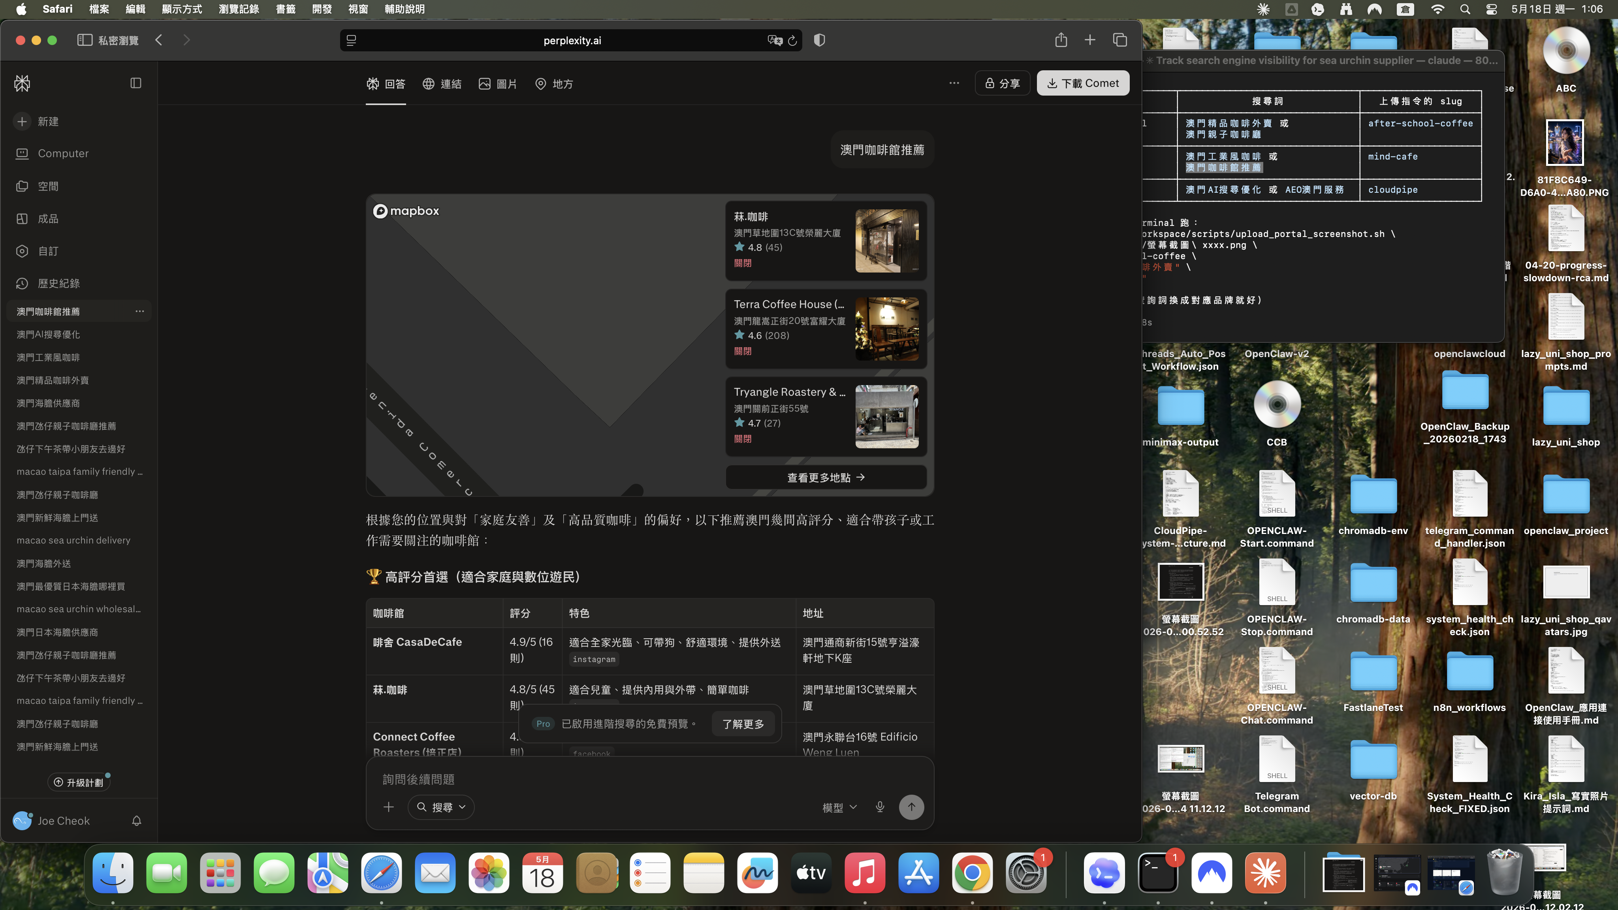Screen dimensions: 1618x910
Task: Click the 分享 share button
Action: click(1003, 83)
